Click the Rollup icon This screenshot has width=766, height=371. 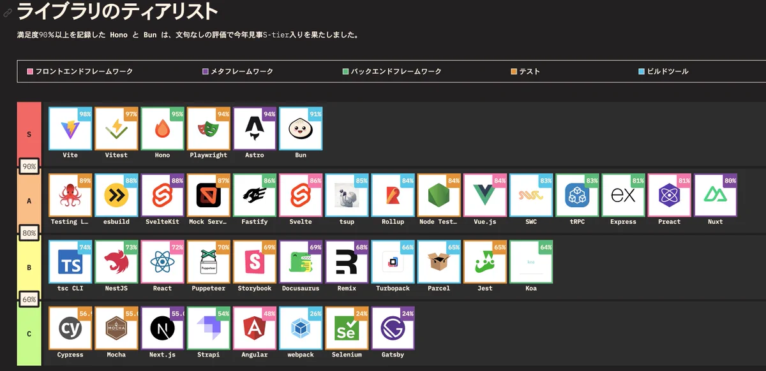[393, 197]
